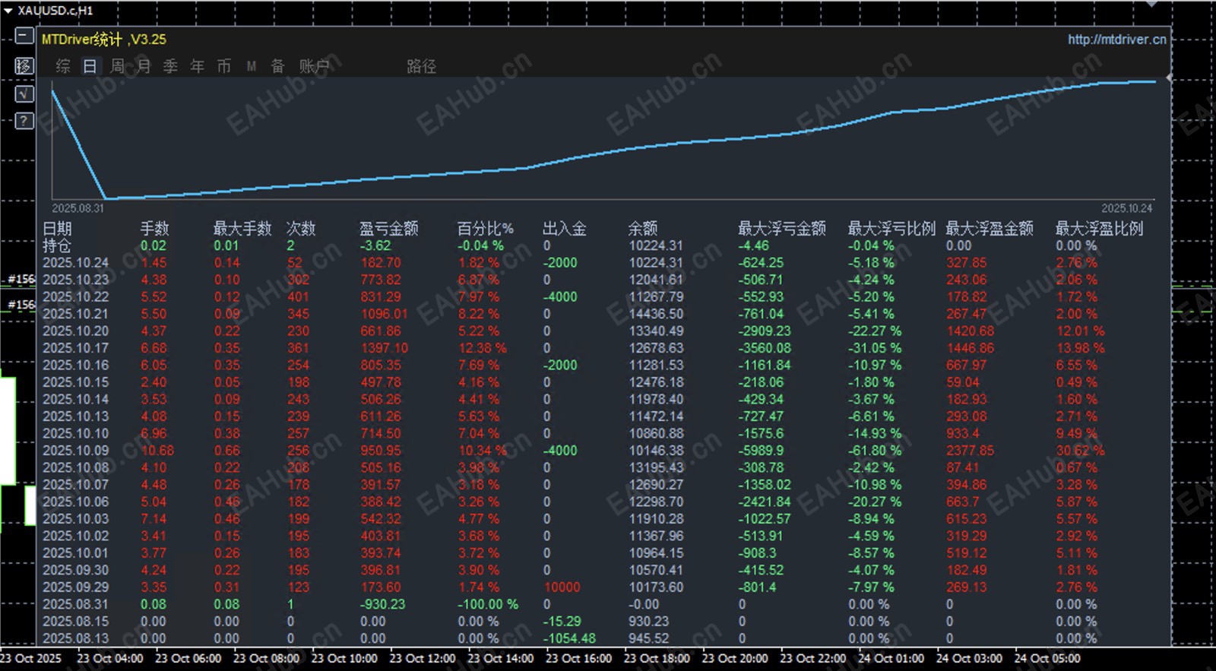Click the 手数 column header

[154, 229]
